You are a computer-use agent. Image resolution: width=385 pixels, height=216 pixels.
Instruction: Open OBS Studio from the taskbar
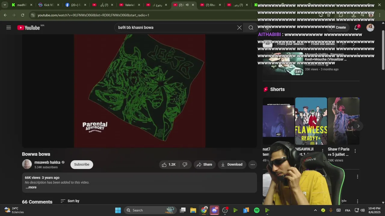[x=225, y=210]
